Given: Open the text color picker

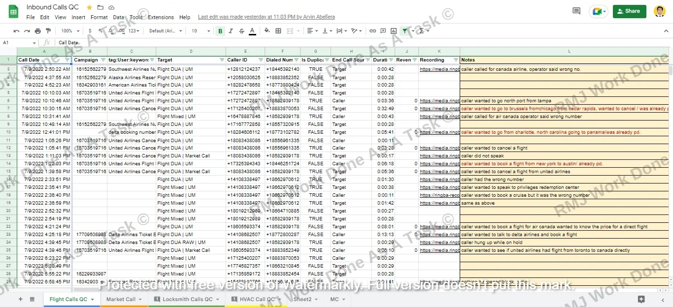Looking at the screenshot, I should tap(252, 31).
